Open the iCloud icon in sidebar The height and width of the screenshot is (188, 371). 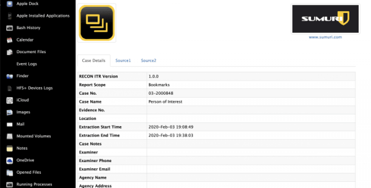coord(10,100)
